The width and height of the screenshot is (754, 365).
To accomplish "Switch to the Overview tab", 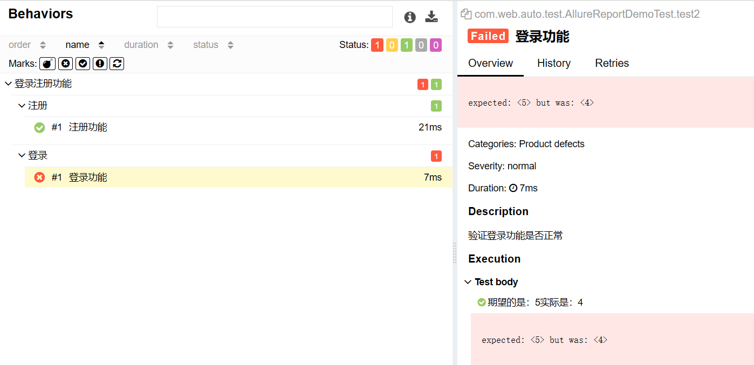I will pos(490,63).
